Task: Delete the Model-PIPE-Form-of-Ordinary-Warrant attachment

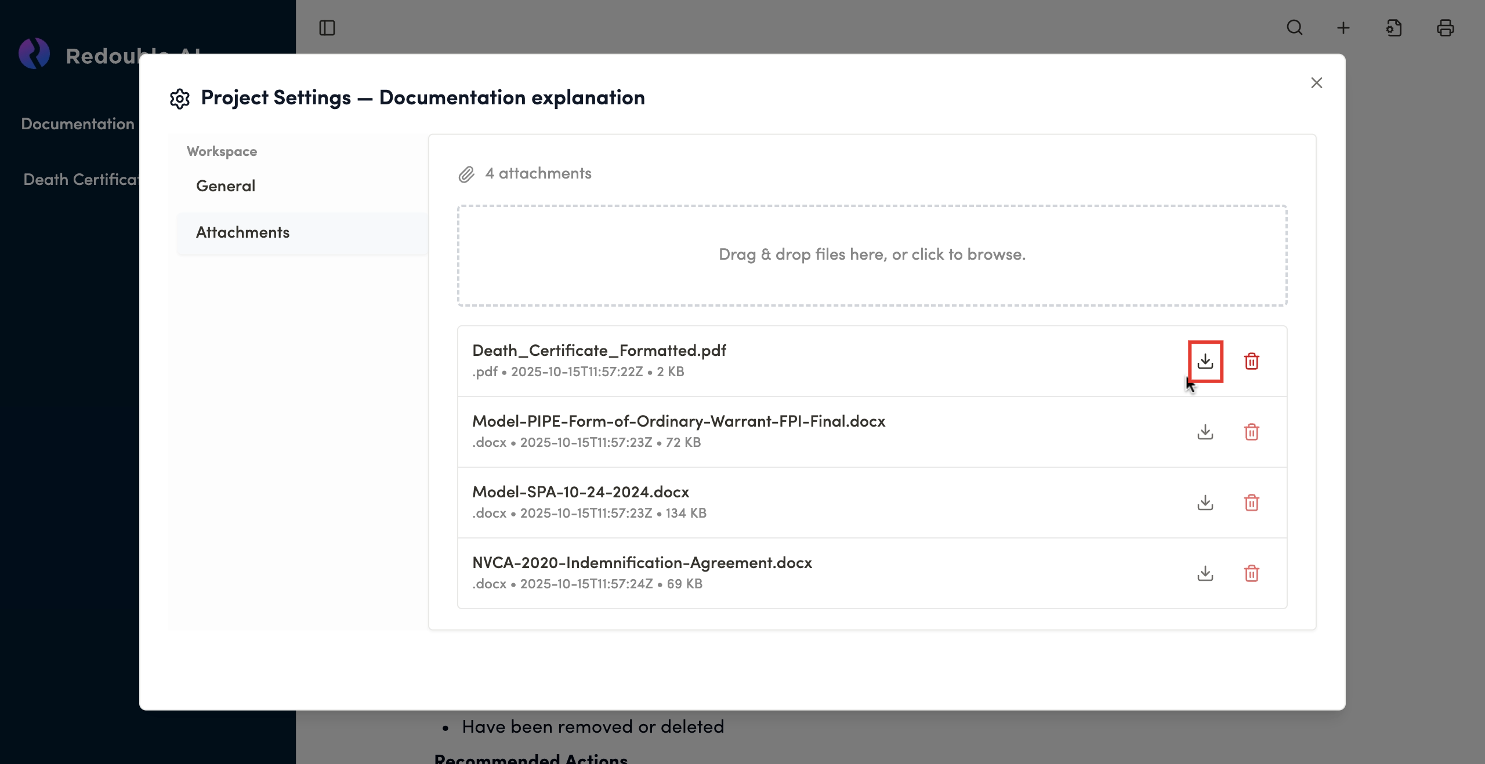Action: click(x=1251, y=432)
